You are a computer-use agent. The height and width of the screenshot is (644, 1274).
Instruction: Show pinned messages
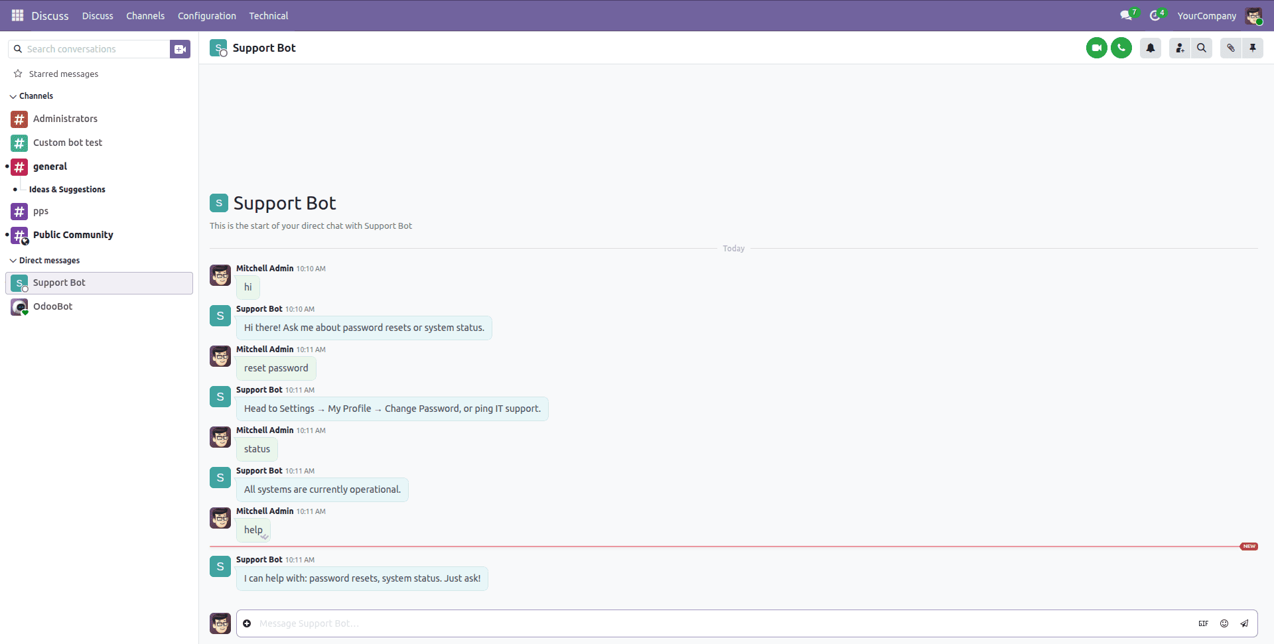(x=1253, y=48)
